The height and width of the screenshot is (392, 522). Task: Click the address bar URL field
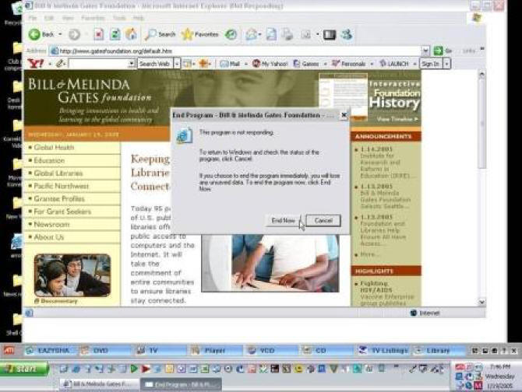point(234,51)
